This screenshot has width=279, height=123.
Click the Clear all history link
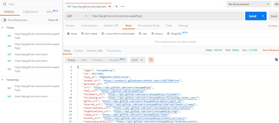(x=53, y=20)
